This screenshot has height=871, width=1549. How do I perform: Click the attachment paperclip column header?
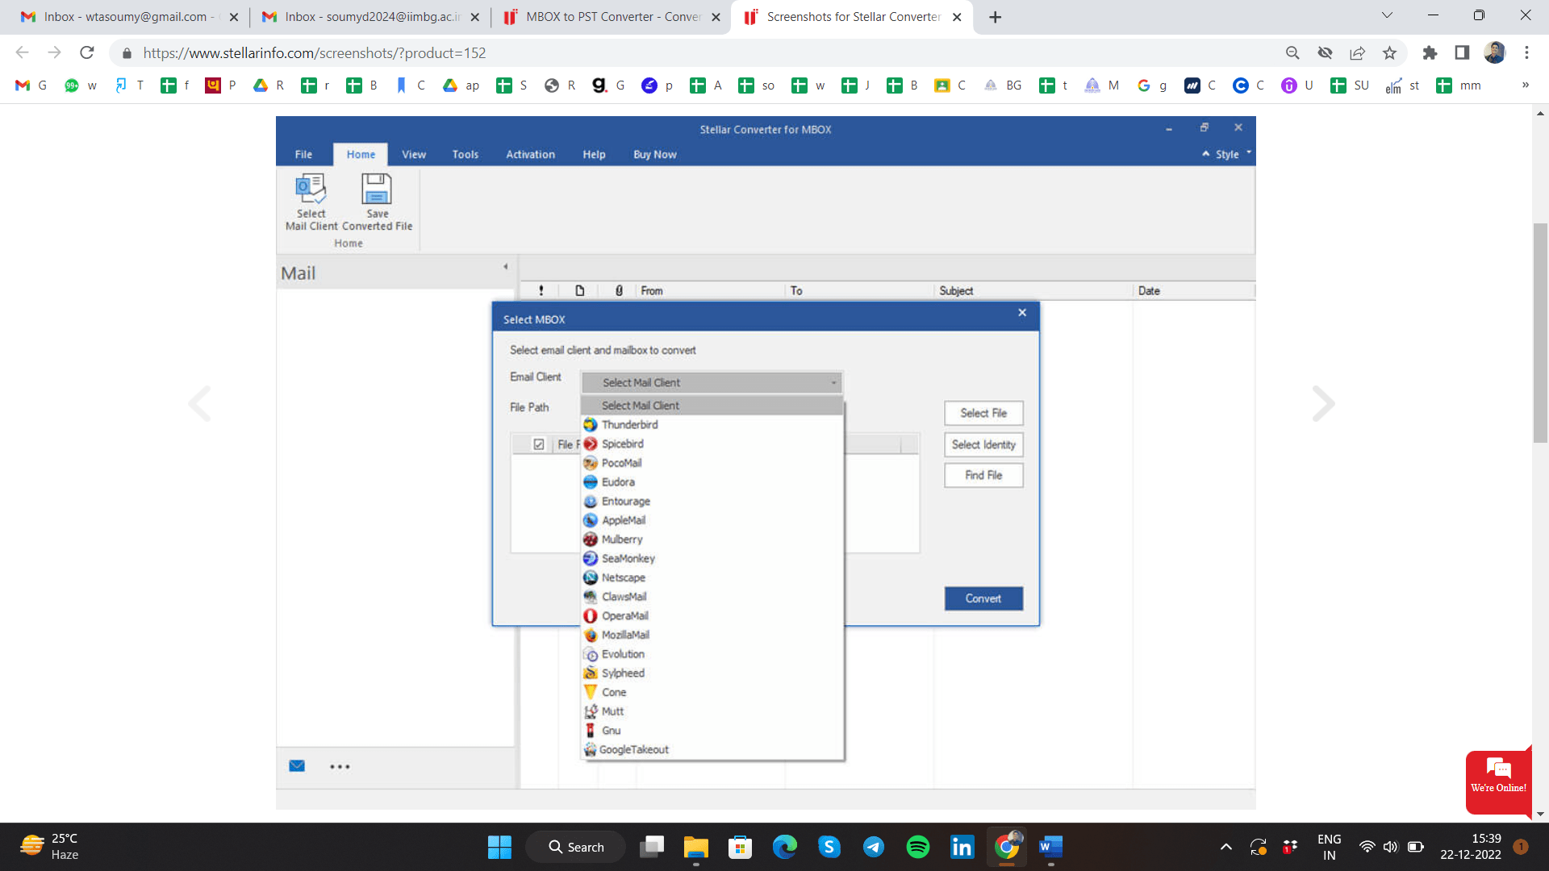click(x=619, y=291)
